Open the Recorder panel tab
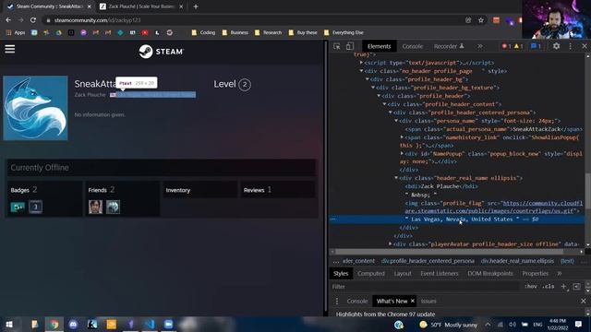Image resolution: width=591 pixels, height=332 pixels. (x=449, y=46)
